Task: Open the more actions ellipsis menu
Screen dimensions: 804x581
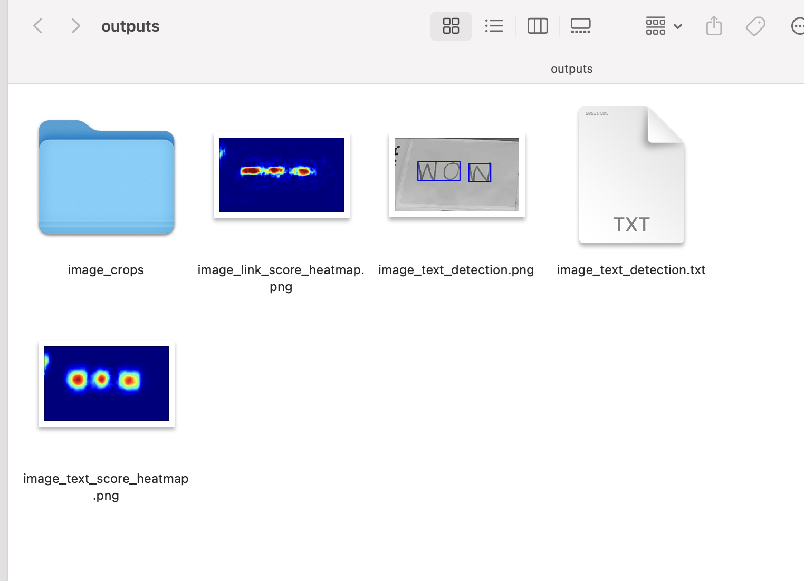Action: pyautogui.click(x=798, y=26)
